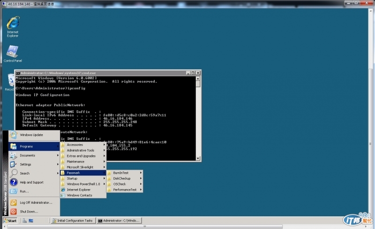Expand Microsoft Silverlight folder
375x229 pixels.
tap(83, 167)
